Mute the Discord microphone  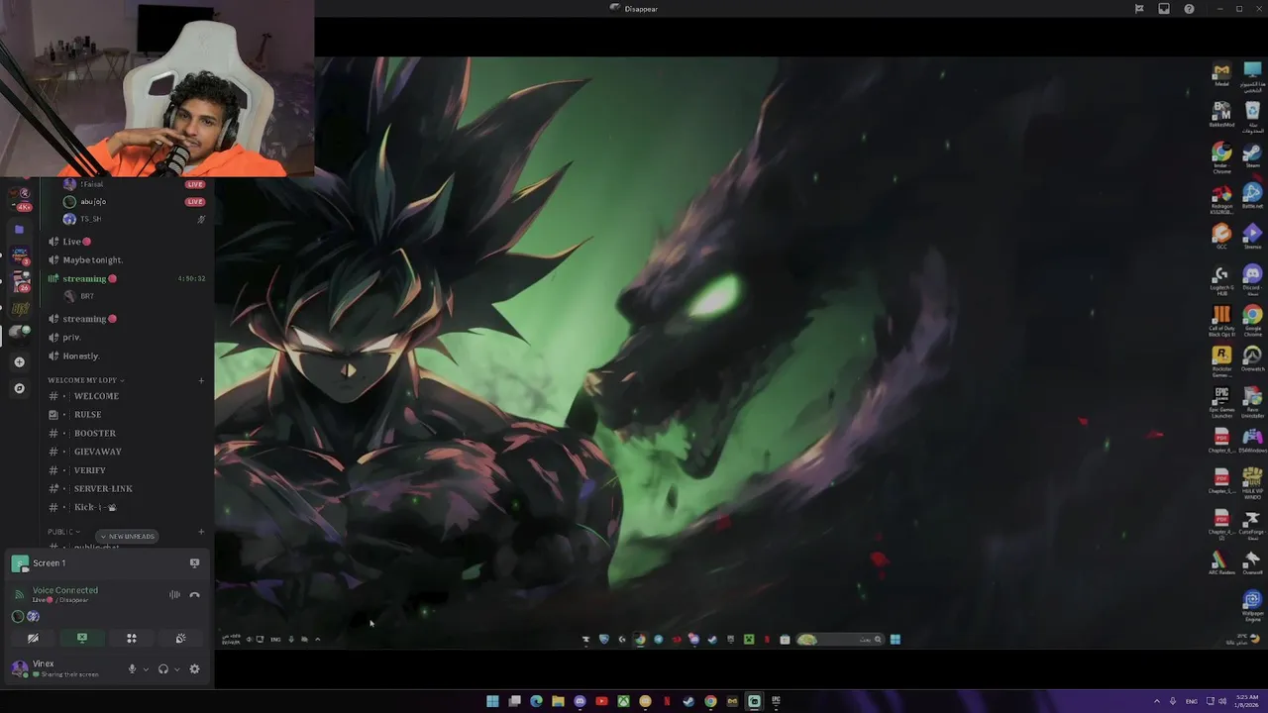pos(132,669)
